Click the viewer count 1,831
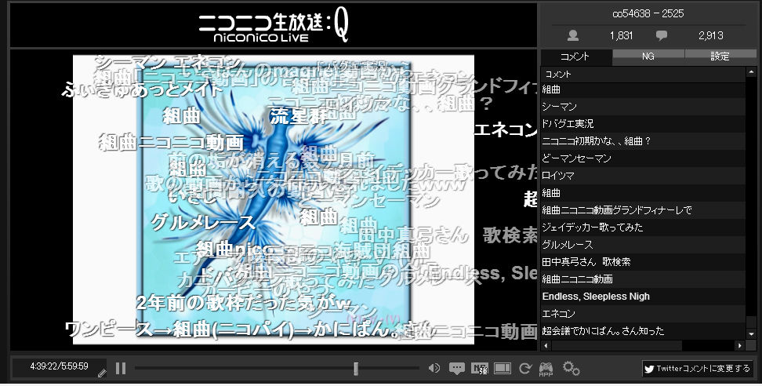This screenshot has height=386, width=762. point(621,35)
